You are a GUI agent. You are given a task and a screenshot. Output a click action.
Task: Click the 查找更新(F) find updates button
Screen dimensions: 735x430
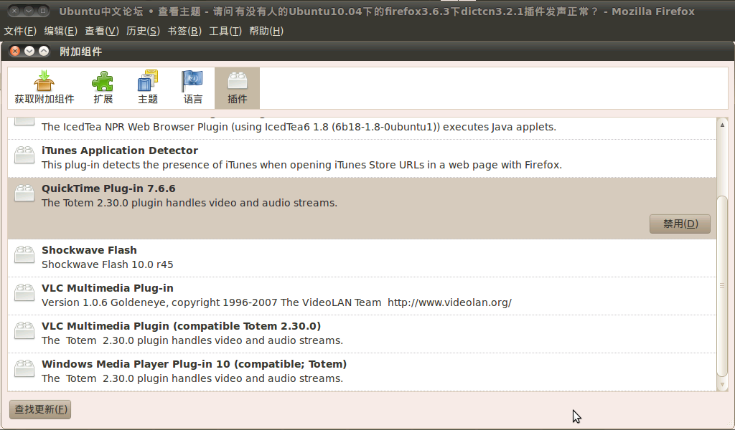pos(40,409)
